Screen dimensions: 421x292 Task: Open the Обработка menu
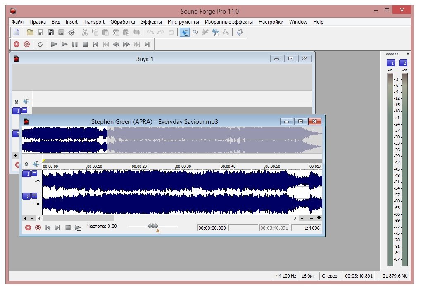[x=122, y=22]
